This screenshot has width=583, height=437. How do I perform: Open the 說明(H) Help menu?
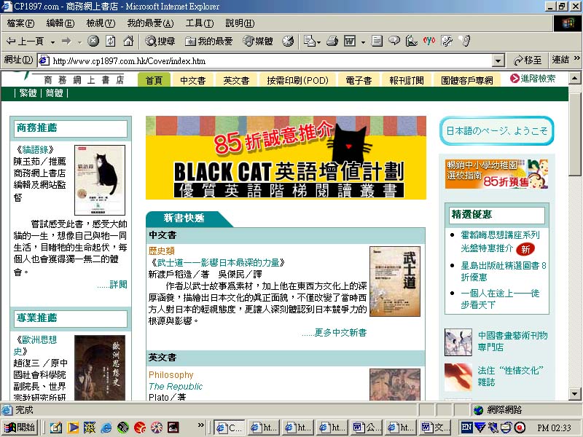tap(240, 23)
